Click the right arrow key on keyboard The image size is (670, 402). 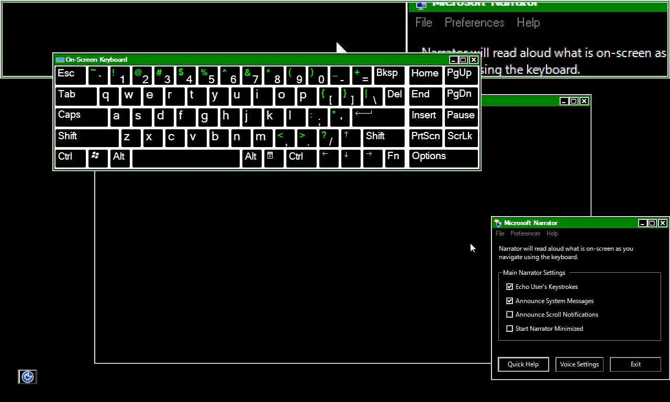tap(372, 159)
